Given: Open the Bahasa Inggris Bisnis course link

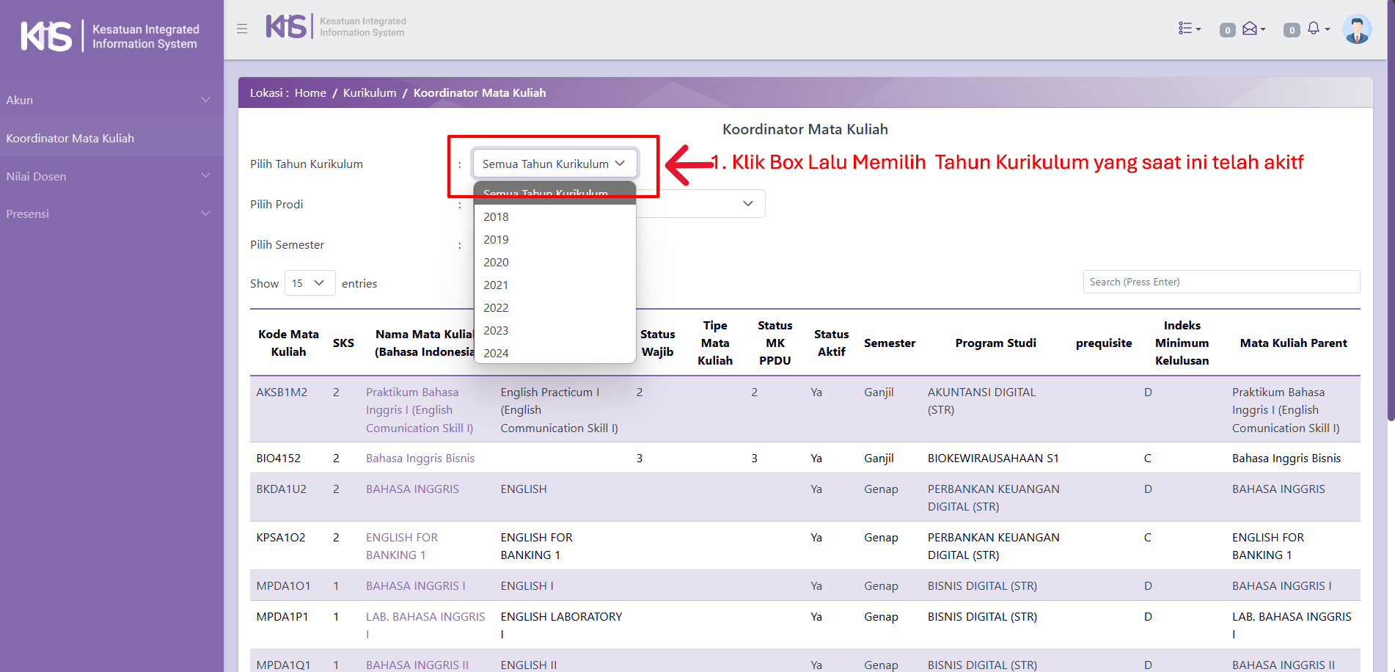Looking at the screenshot, I should [x=420, y=458].
